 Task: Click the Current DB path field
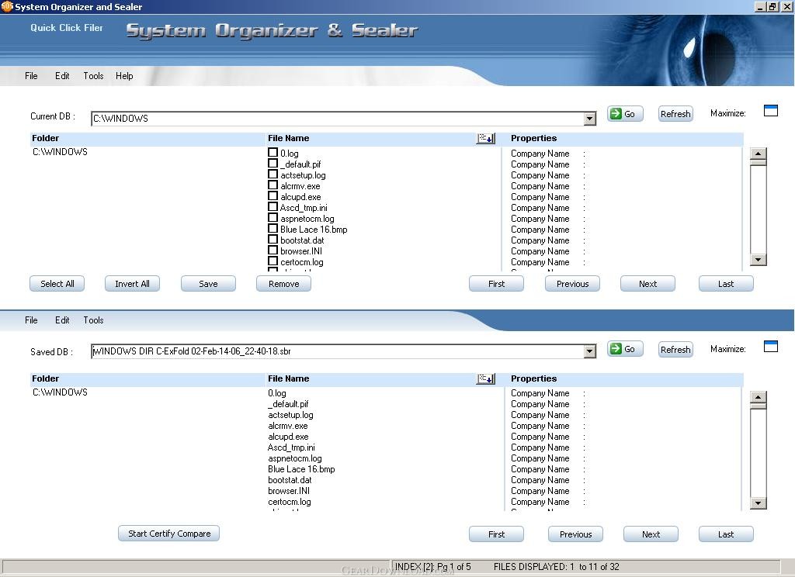click(337, 119)
